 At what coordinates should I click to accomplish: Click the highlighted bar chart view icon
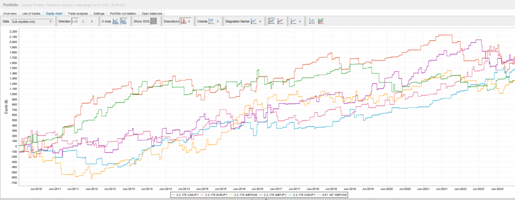point(272,21)
